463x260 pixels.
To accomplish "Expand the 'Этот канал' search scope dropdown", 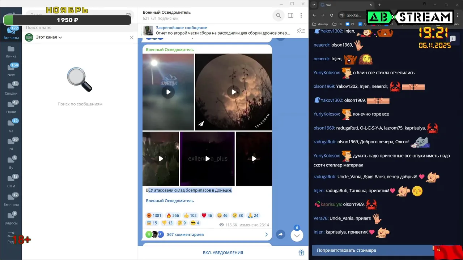I will [x=49, y=37].
